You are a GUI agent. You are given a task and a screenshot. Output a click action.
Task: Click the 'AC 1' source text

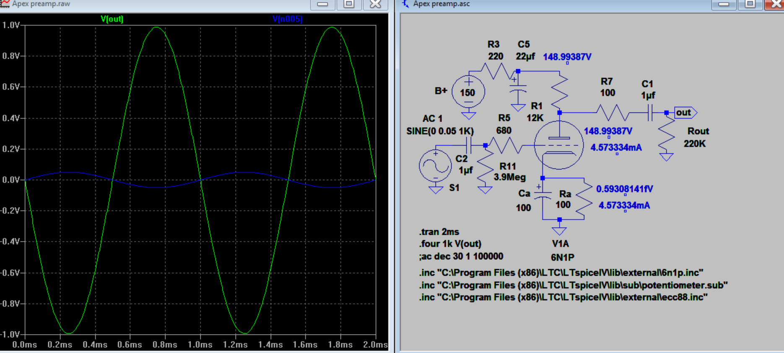click(x=432, y=119)
